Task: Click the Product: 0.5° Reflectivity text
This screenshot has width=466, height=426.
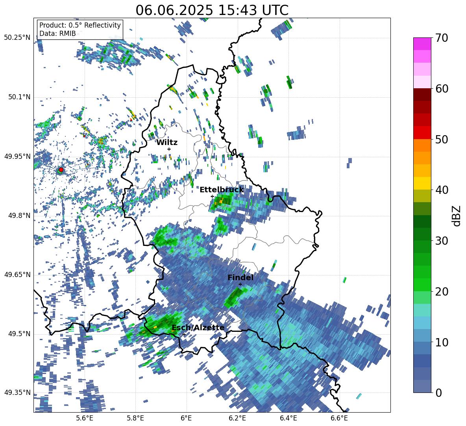Action: click(x=80, y=25)
